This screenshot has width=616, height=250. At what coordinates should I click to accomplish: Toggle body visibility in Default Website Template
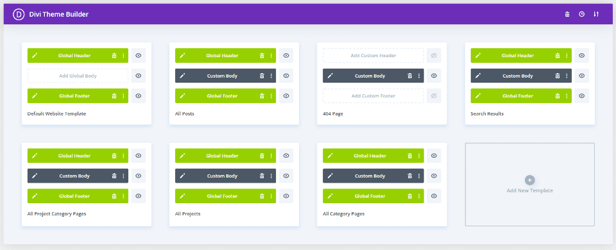[x=139, y=76]
